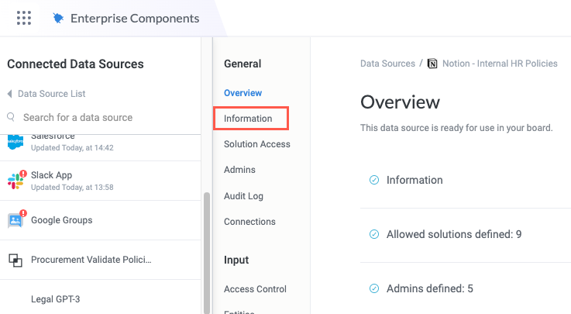Select Information in the General menu
This screenshot has width=571, height=314.
pyautogui.click(x=249, y=119)
